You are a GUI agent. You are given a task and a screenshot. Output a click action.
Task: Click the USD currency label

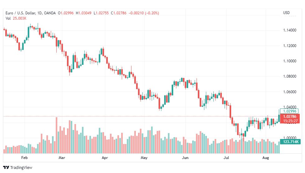point(286,13)
